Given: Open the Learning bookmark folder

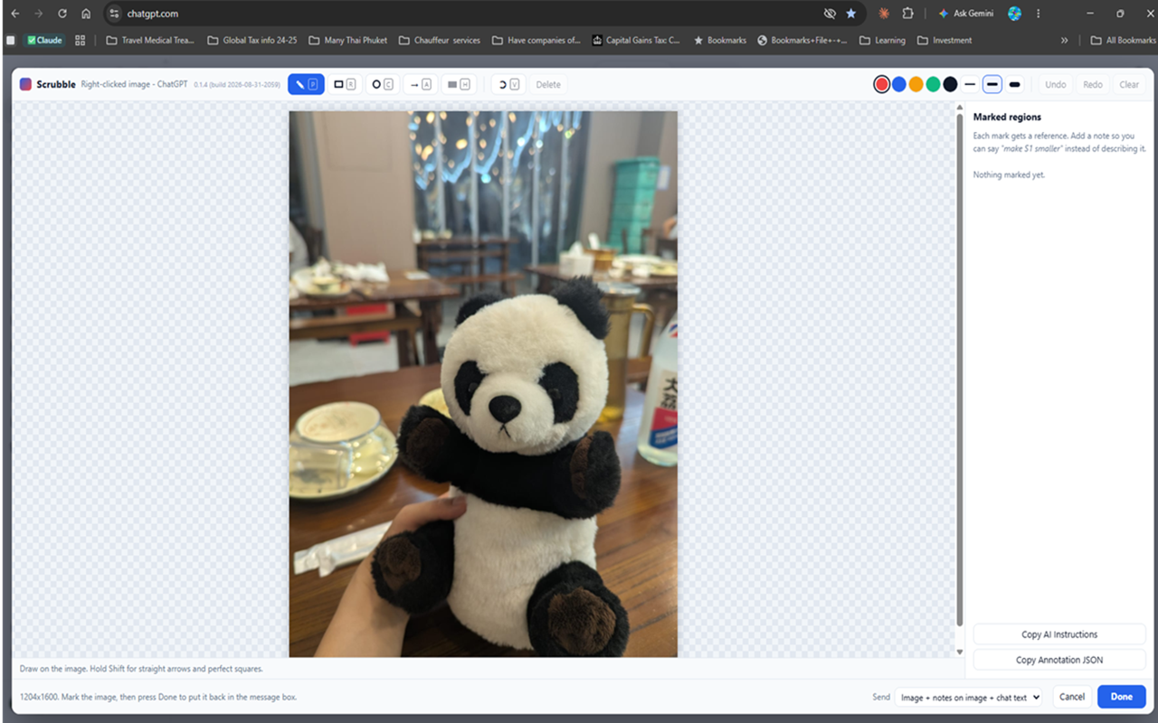Looking at the screenshot, I should tap(882, 40).
